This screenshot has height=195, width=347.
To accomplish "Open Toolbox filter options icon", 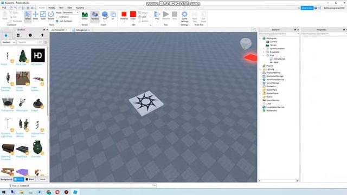I will click(46, 42).
